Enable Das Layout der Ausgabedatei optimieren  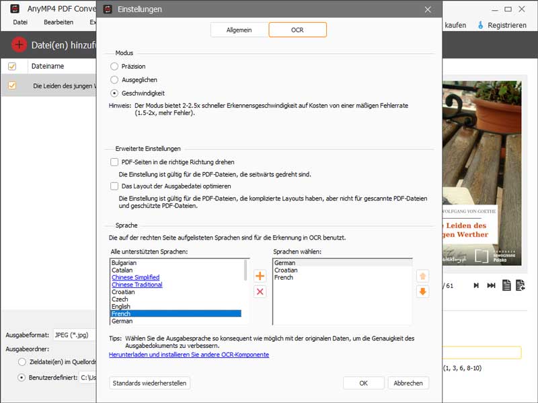tap(114, 186)
